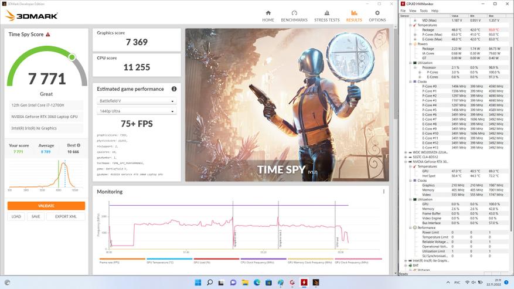Show hidden system tray icons
This screenshot has height=289, width=514.
pyautogui.click(x=448, y=283)
